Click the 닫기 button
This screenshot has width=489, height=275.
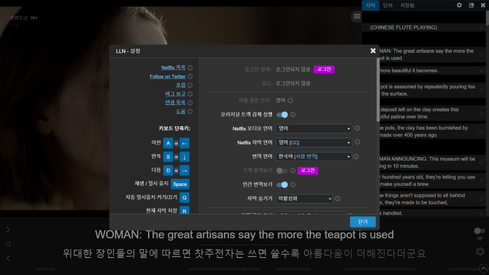coord(362,222)
